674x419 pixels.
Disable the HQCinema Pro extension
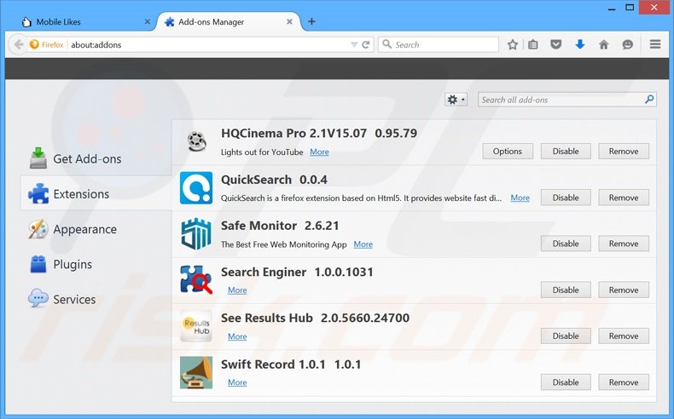pyautogui.click(x=566, y=151)
